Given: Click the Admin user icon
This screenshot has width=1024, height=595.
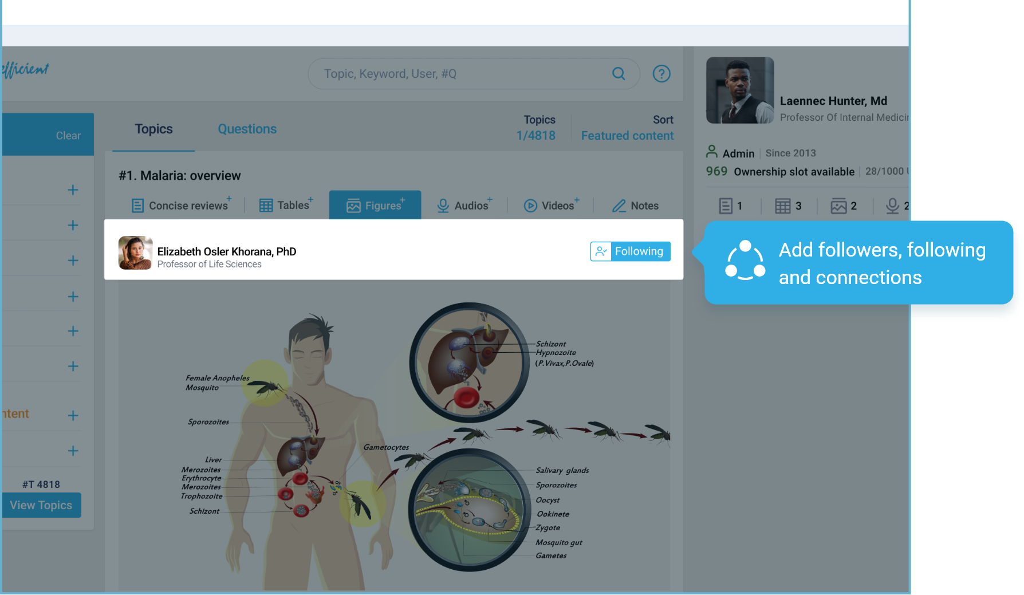Looking at the screenshot, I should (712, 152).
